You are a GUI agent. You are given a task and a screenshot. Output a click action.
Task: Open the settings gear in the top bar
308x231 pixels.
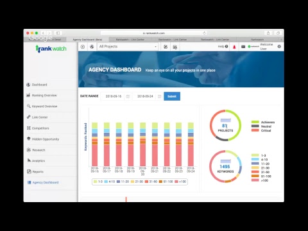[279, 46]
